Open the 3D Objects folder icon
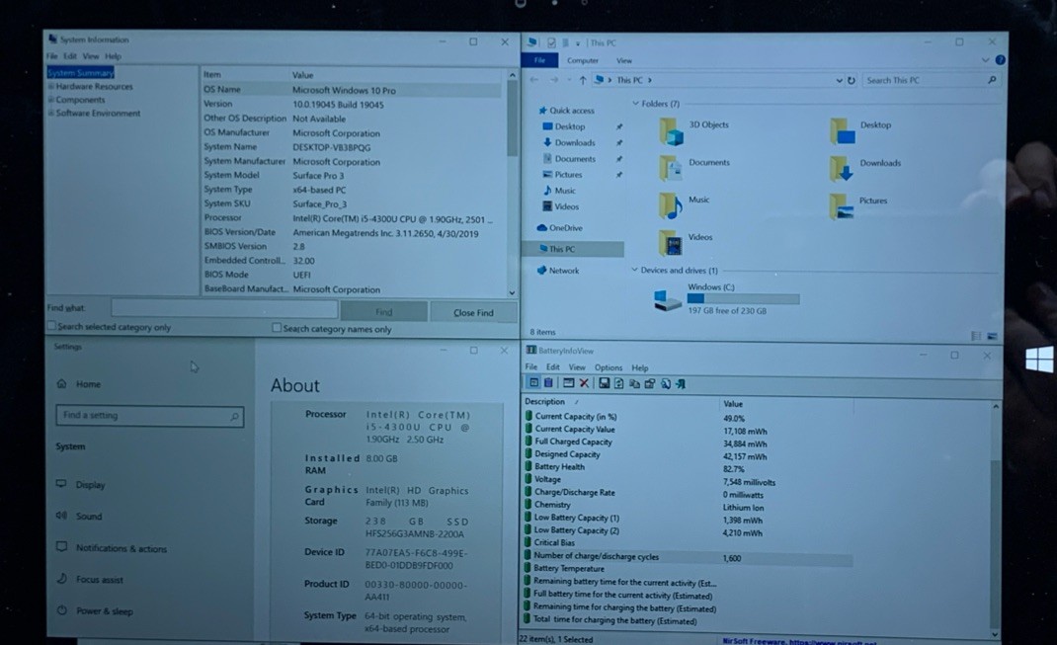This screenshot has height=645, width=1057. click(x=671, y=130)
